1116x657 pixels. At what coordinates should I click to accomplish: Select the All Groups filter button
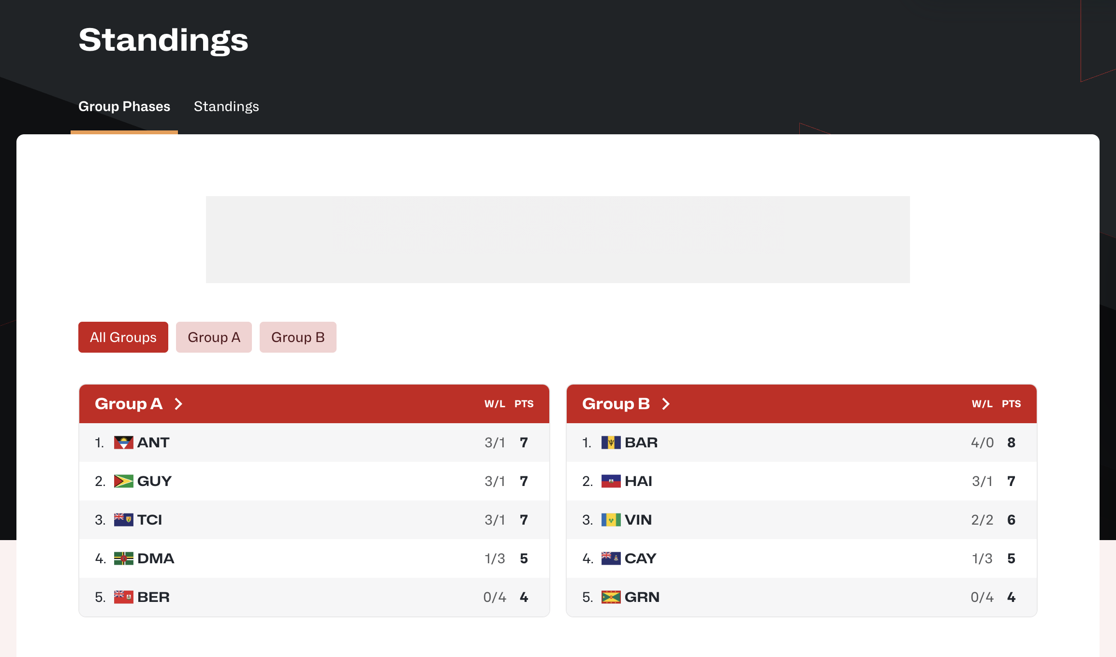[123, 337]
